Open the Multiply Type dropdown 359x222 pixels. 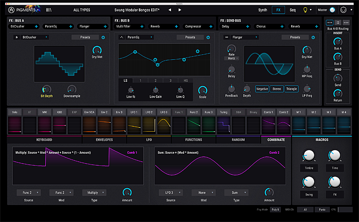tap(94, 193)
